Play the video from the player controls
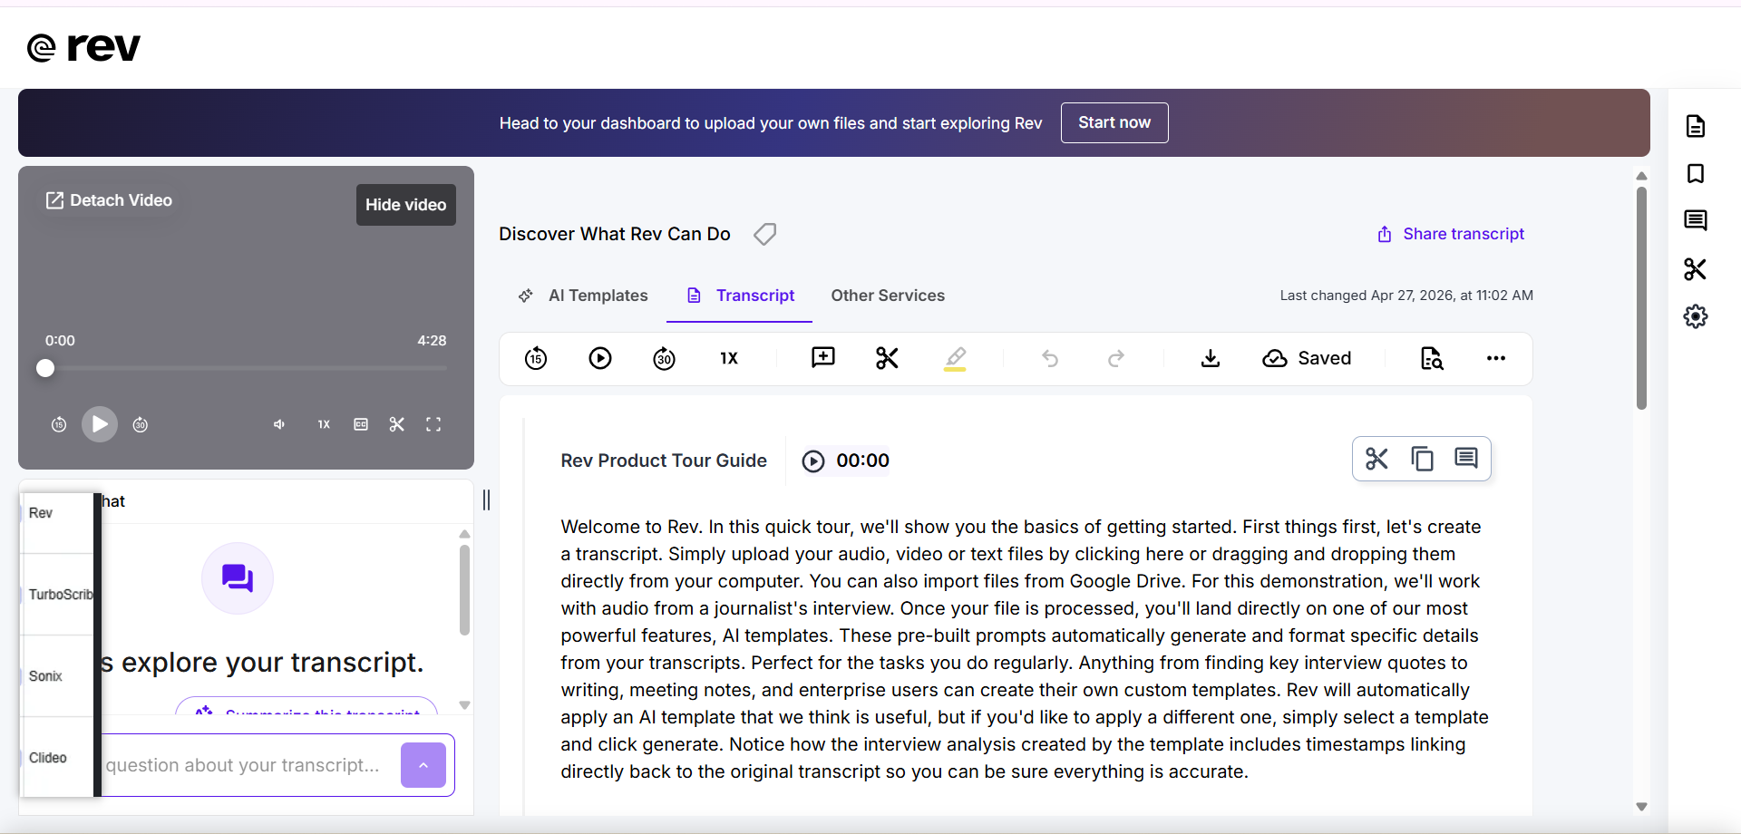 pyautogui.click(x=100, y=423)
